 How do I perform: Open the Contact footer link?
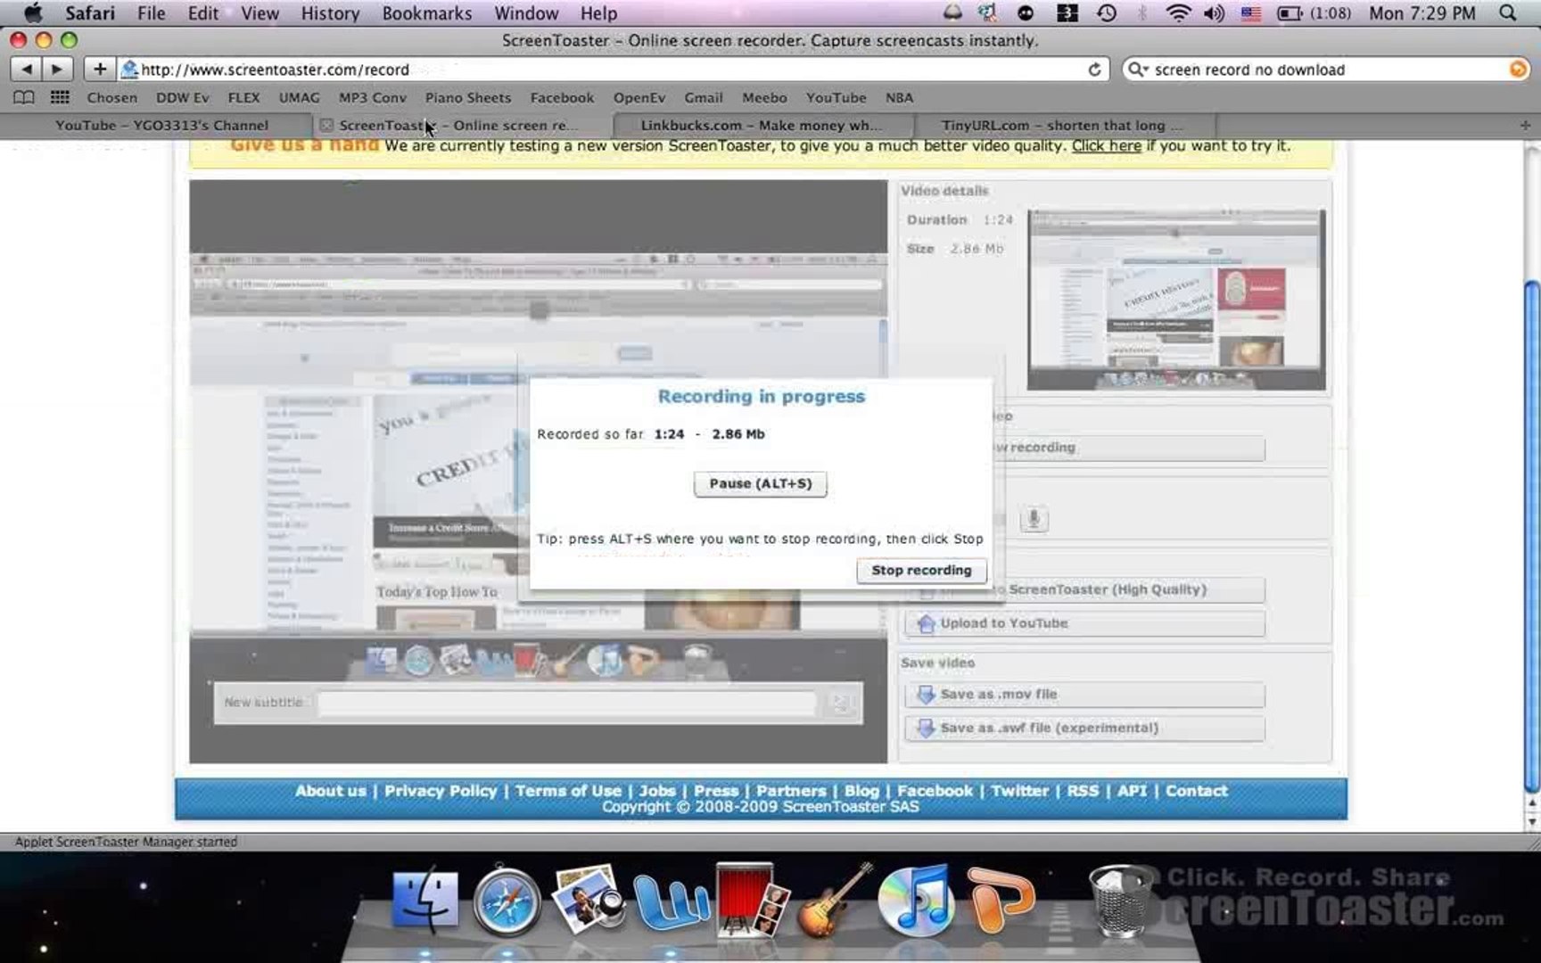(x=1197, y=791)
